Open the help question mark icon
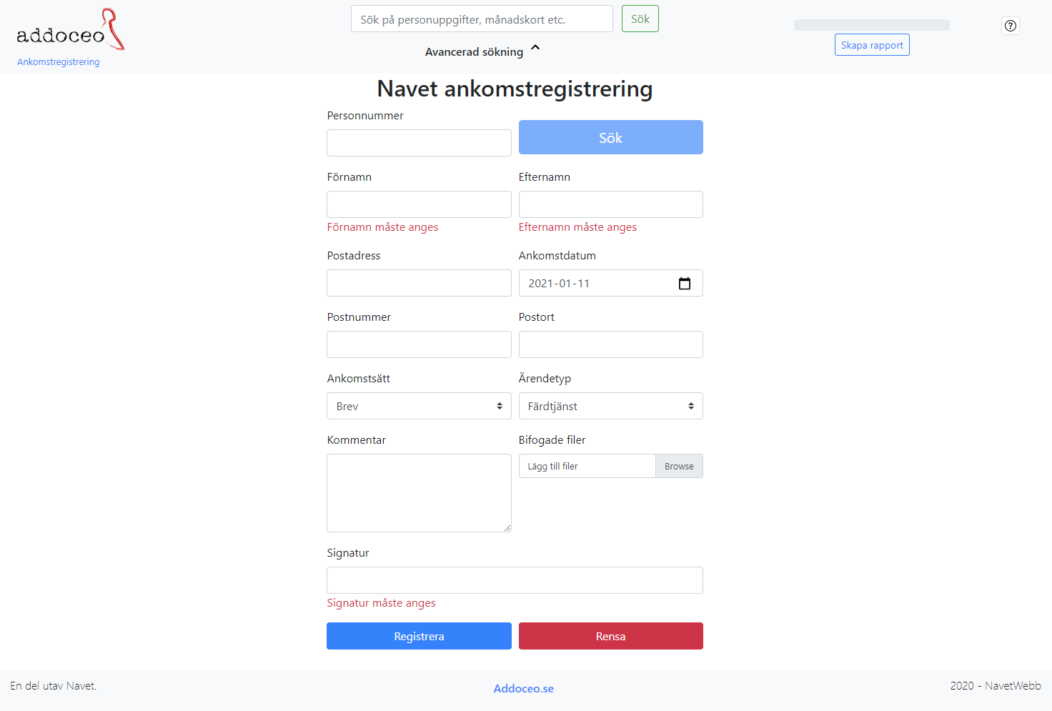Screen dimensions: 1052x711 (x=1011, y=26)
